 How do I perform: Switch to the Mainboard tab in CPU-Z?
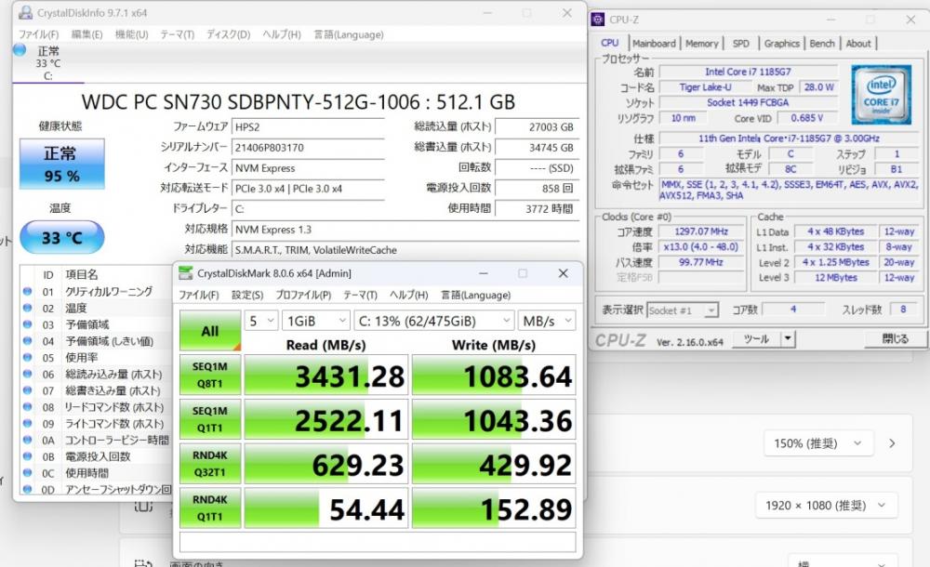click(654, 44)
